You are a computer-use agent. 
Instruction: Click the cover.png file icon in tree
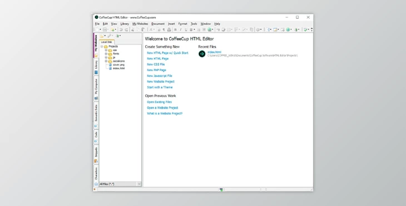(x=110, y=65)
